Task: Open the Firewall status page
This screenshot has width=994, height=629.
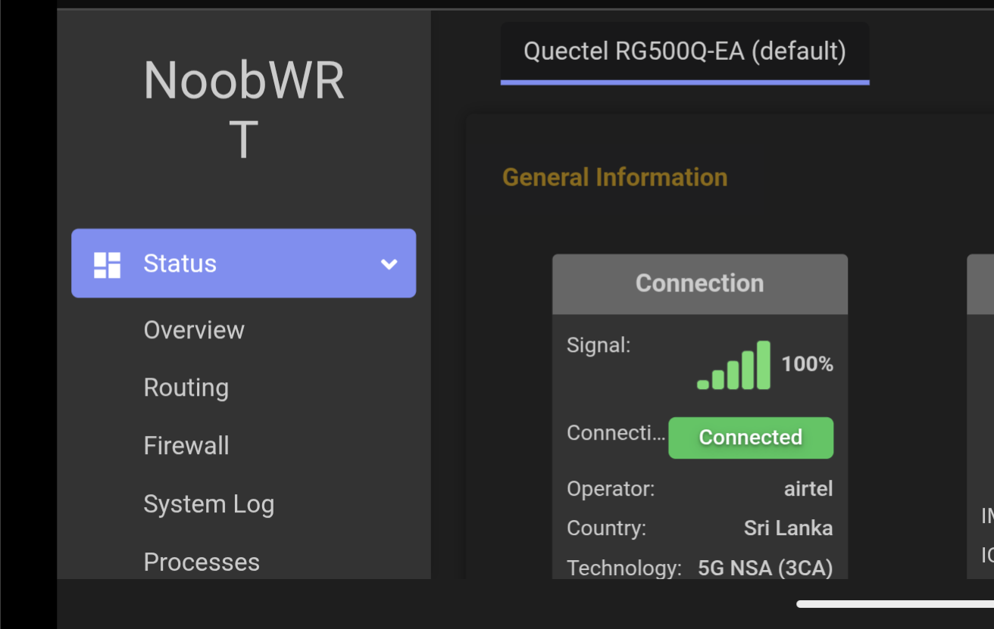Action: 186,446
